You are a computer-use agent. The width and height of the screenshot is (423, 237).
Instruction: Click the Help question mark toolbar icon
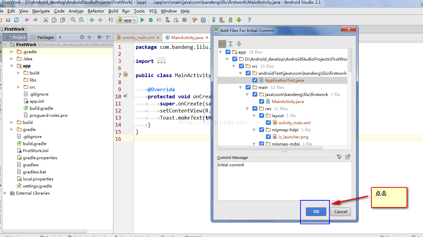point(249,20)
